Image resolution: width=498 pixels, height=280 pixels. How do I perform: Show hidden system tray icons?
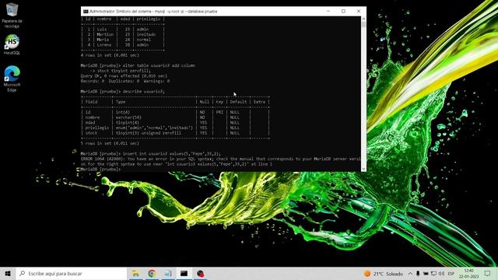click(410, 274)
